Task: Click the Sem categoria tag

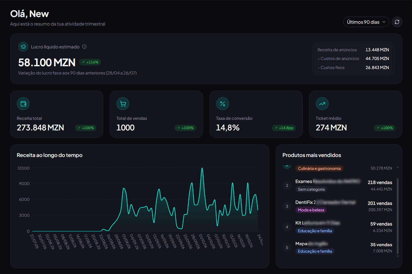Action: tap(311, 189)
